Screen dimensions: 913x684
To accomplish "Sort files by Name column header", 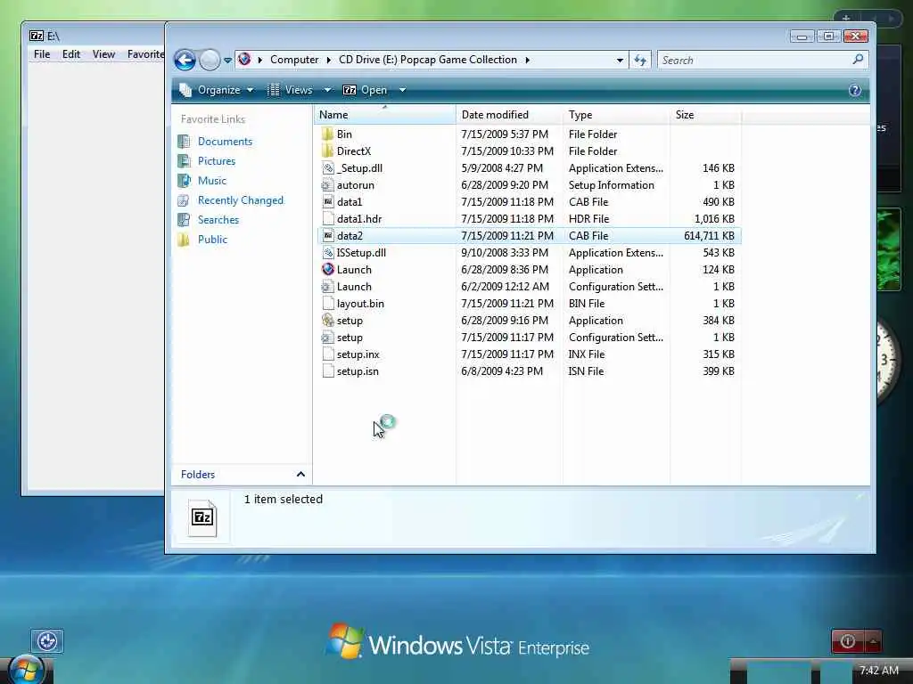I will click(x=385, y=115).
